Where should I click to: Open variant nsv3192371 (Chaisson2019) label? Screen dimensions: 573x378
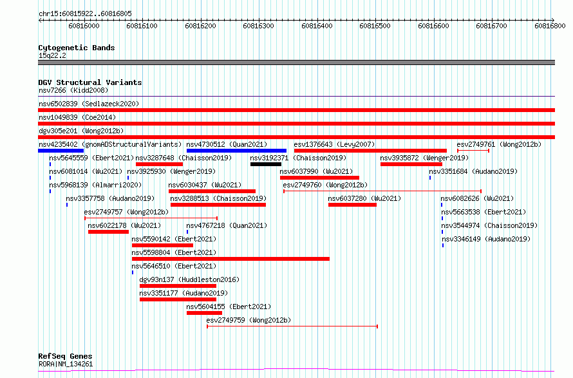tap(298, 158)
